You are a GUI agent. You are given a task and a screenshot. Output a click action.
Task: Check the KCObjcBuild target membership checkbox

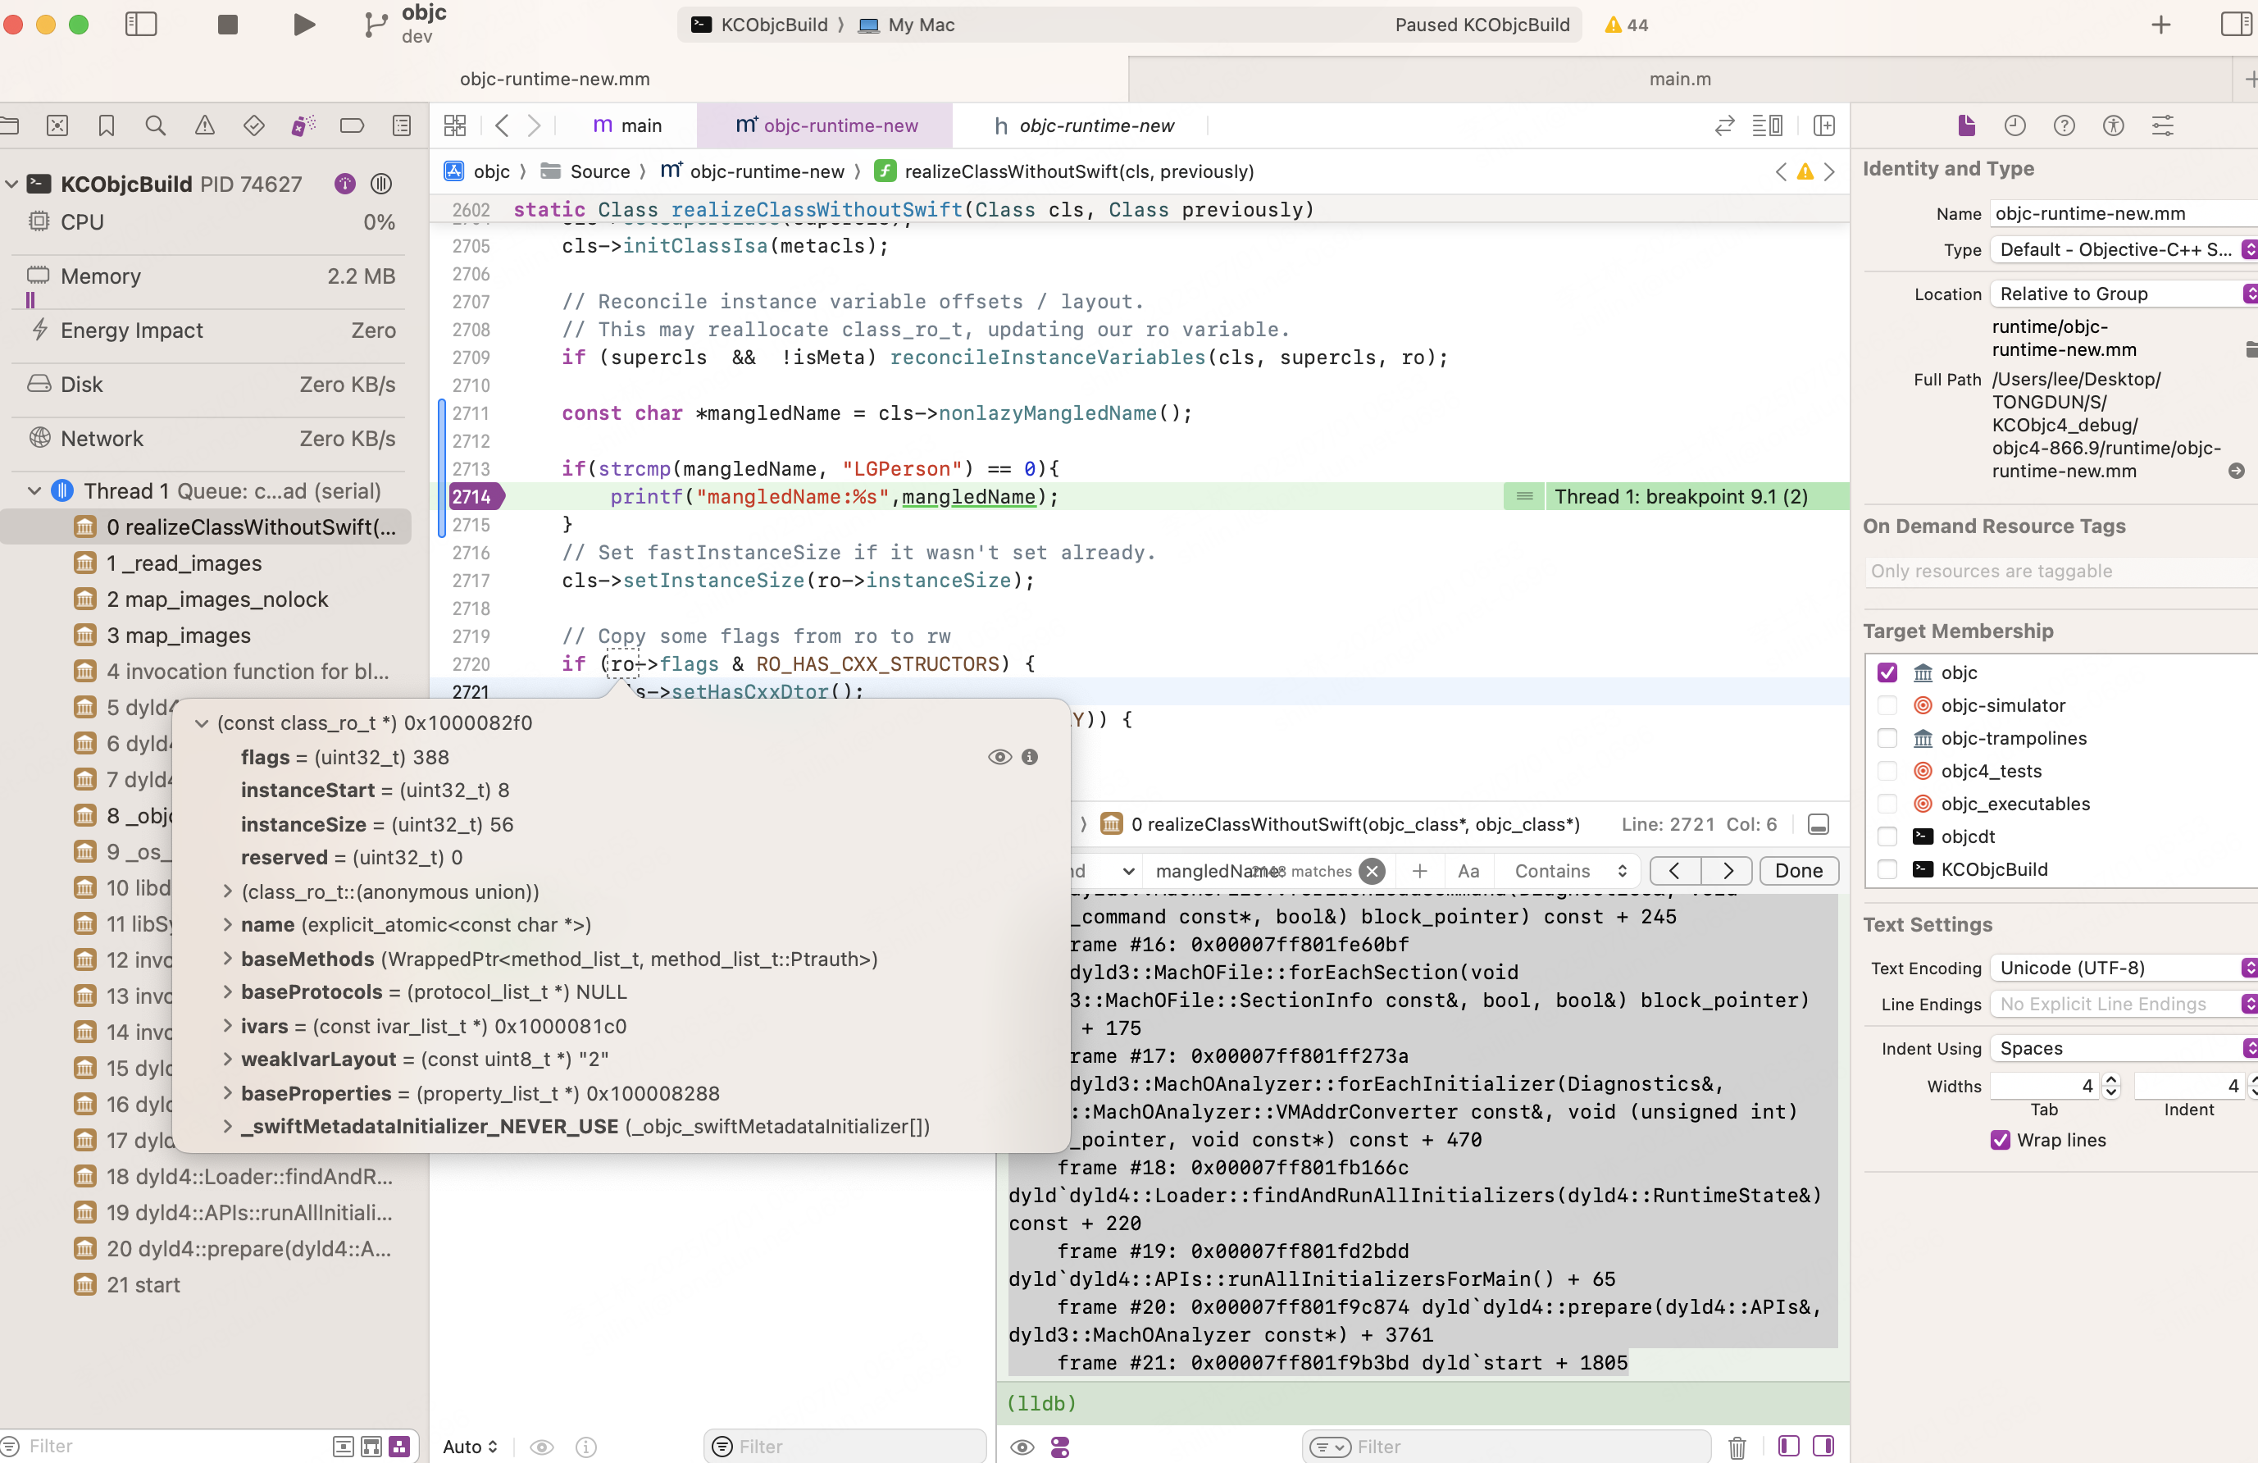coord(1887,869)
